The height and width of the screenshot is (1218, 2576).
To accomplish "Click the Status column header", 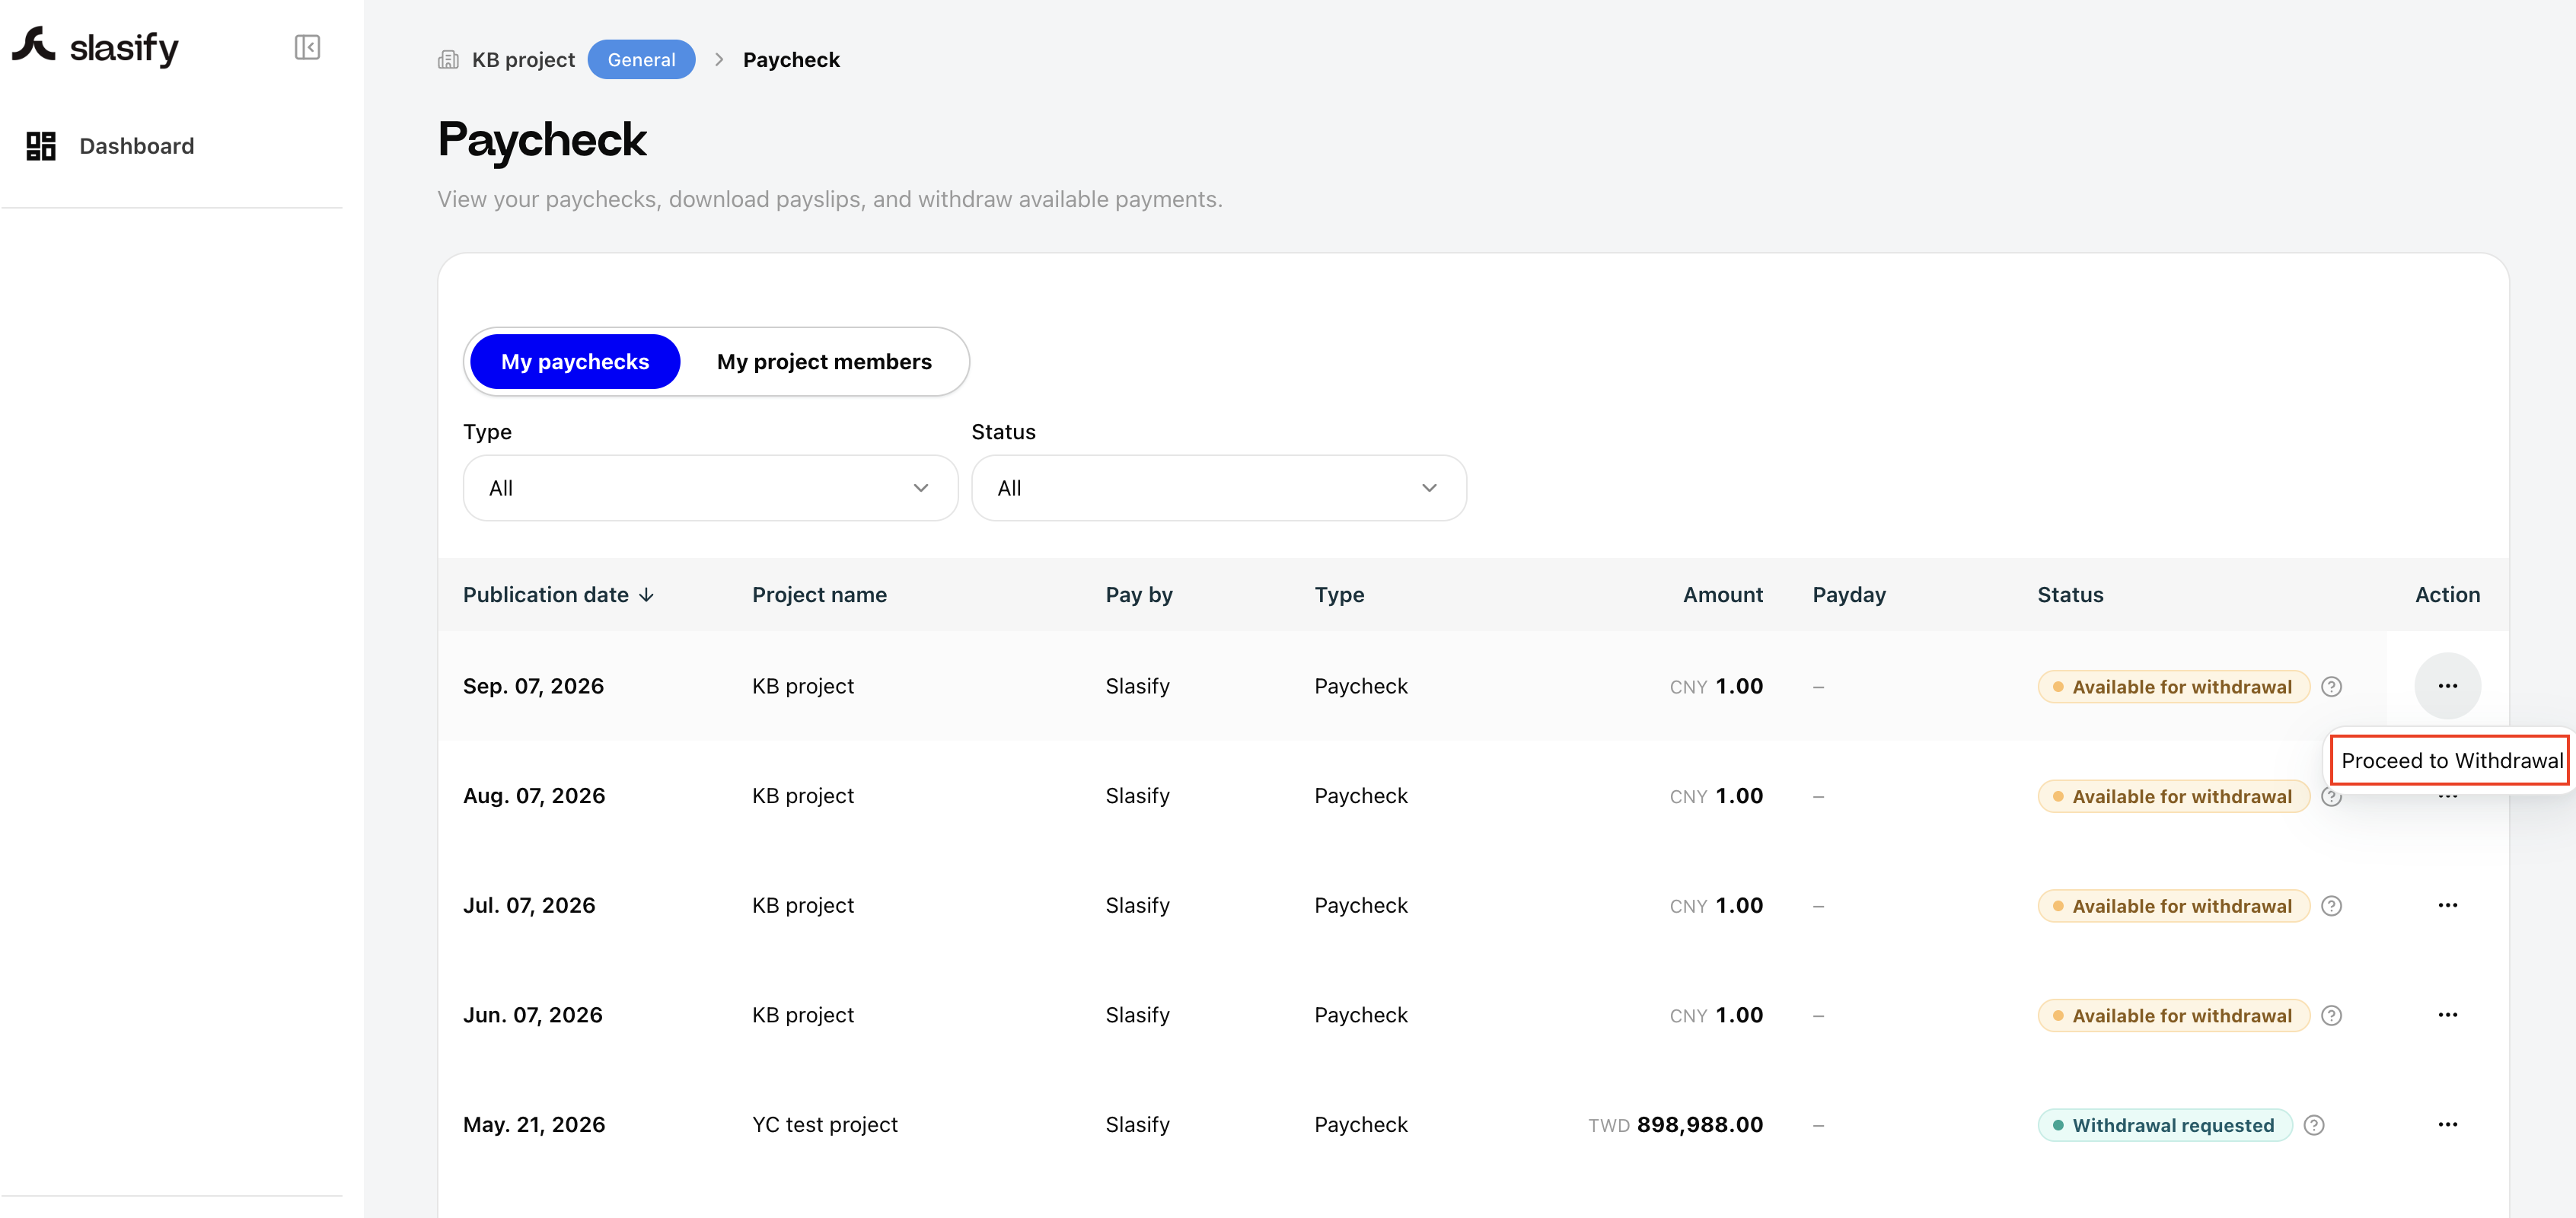I will tap(2070, 595).
